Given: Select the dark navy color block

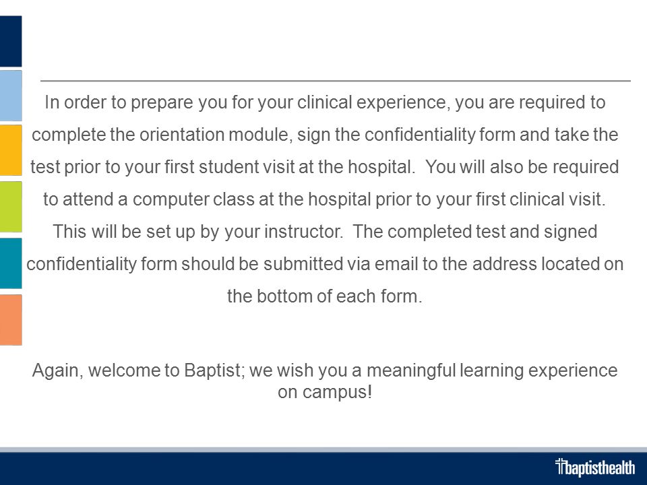Looking at the screenshot, I should tap(11, 41).
